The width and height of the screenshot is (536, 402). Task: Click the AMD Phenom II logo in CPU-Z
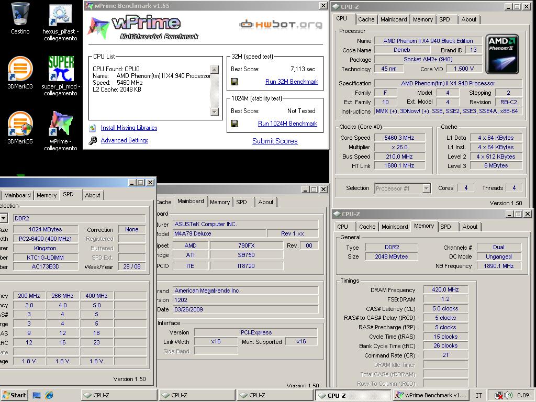coord(502,54)
